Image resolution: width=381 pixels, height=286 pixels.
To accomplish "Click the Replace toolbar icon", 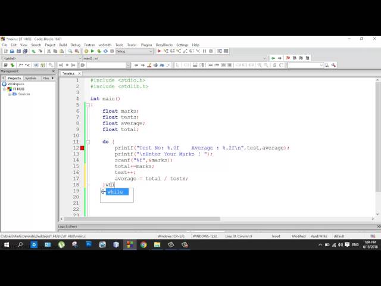I will click(77, 51).
